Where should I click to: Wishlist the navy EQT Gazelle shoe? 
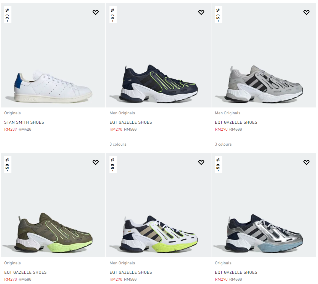tap(201, 12)
